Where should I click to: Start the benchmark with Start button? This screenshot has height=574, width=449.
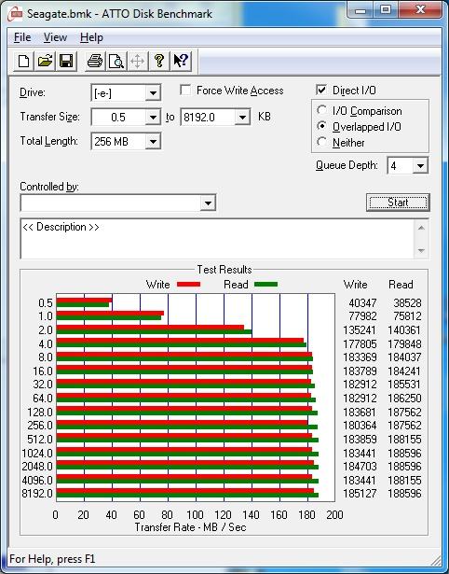[x=398, y=203]
